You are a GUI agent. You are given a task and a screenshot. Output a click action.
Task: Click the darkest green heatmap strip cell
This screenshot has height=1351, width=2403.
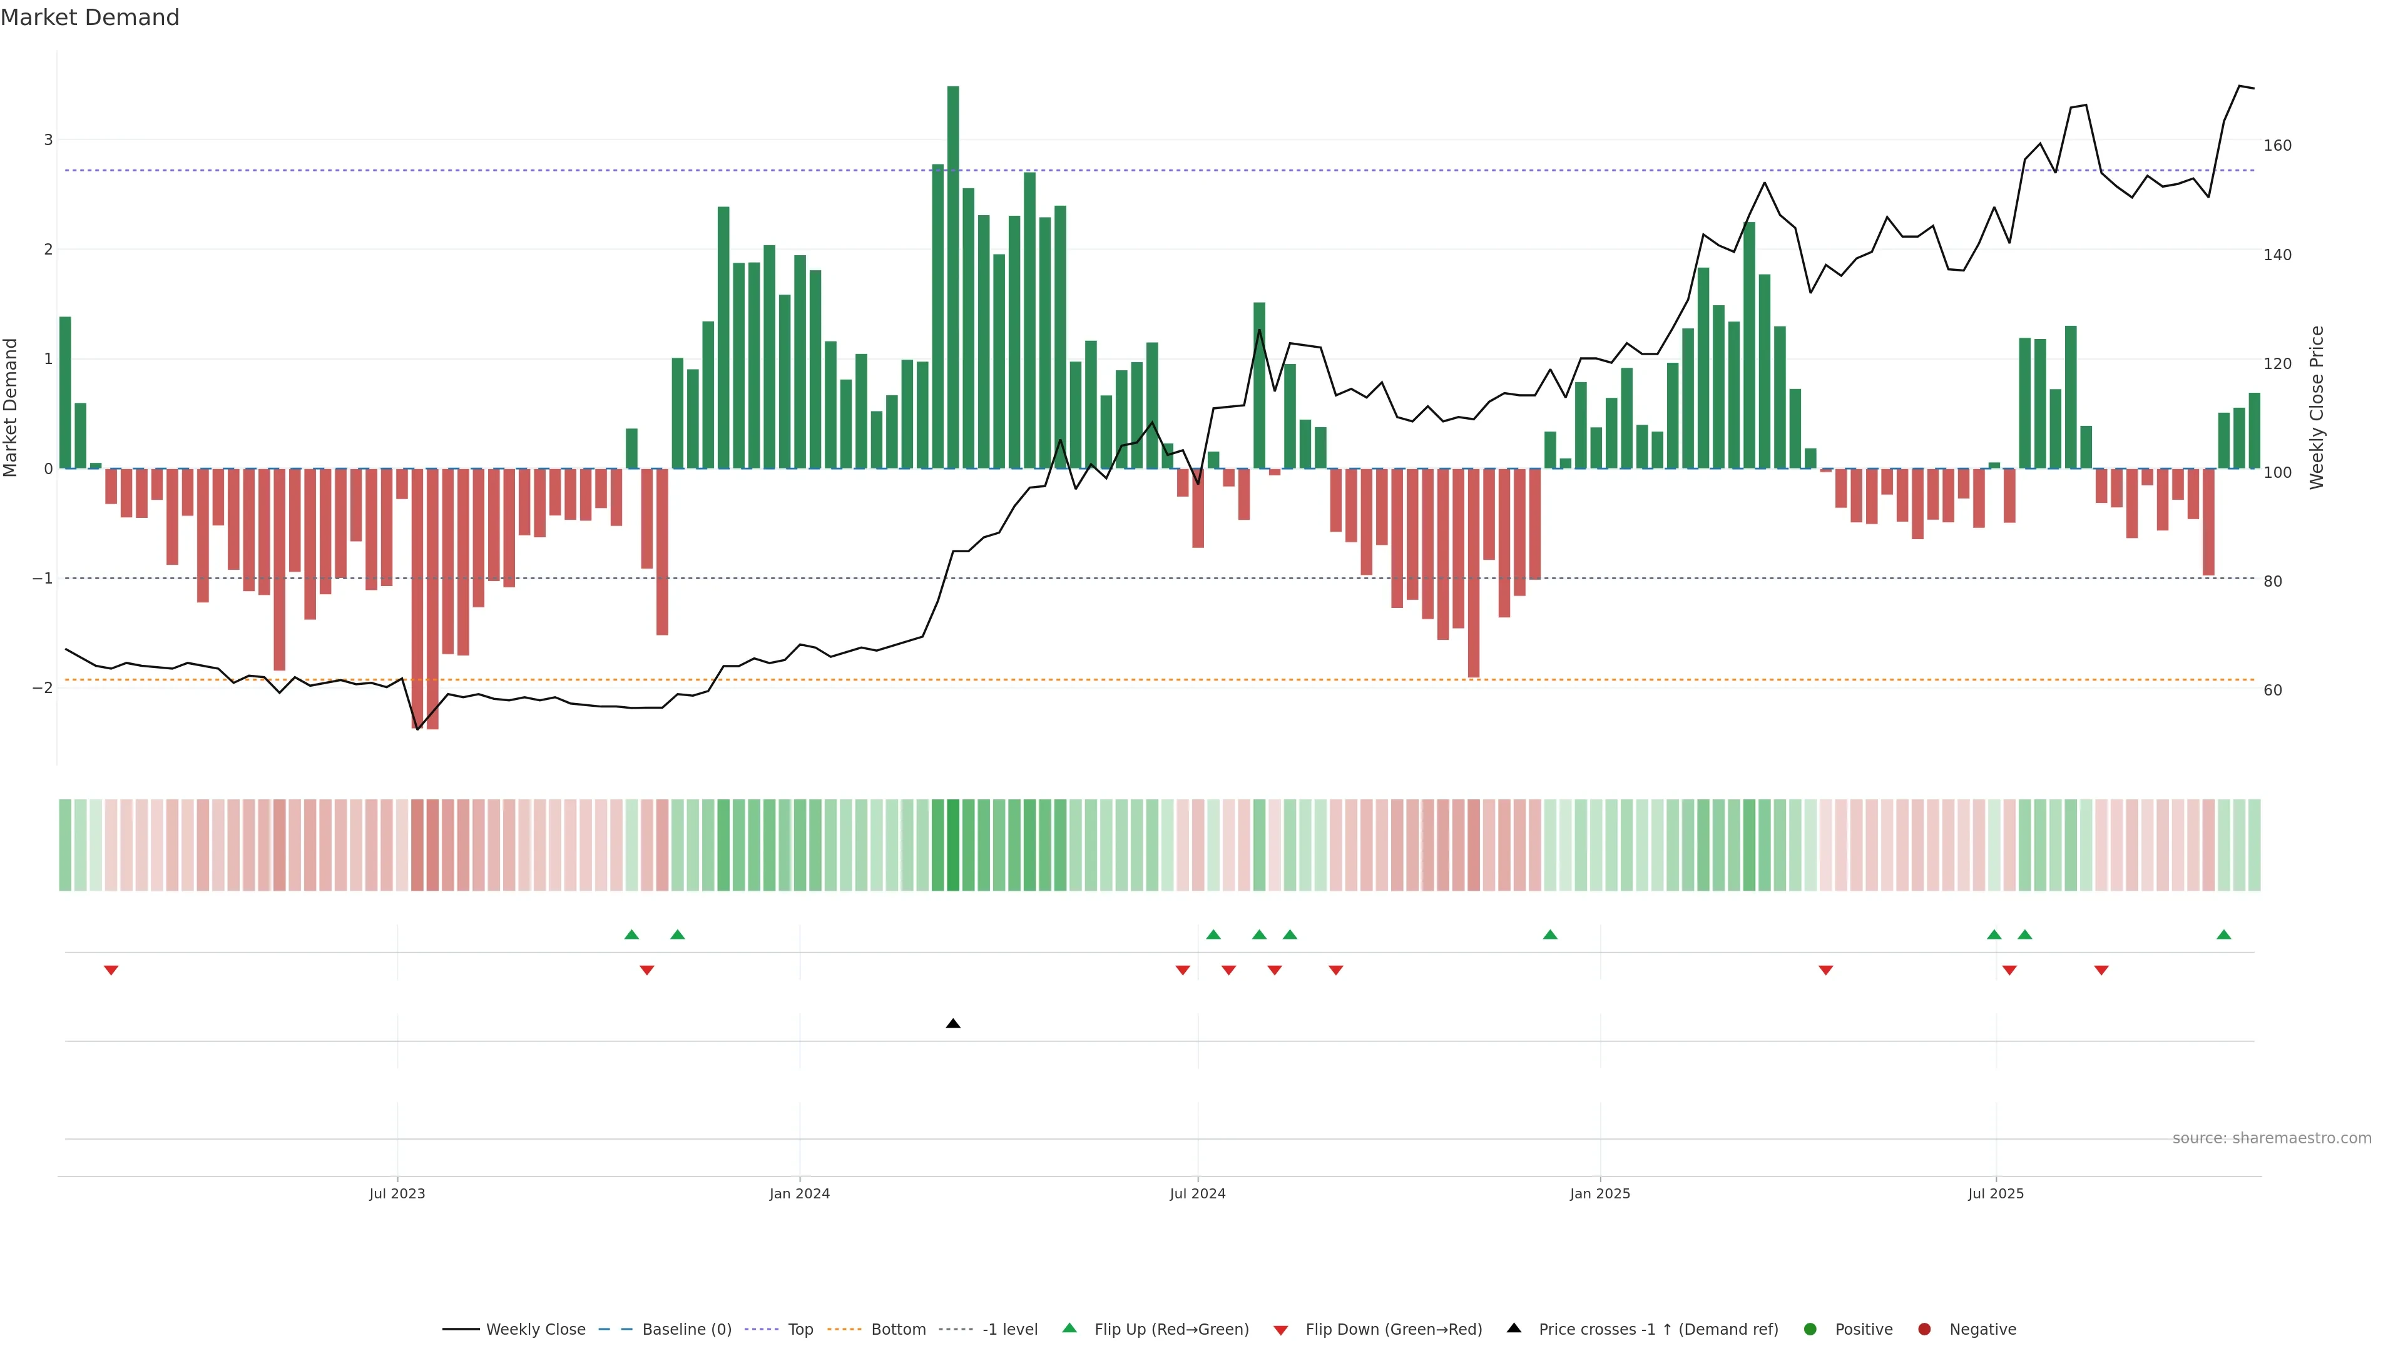[952, 845]
